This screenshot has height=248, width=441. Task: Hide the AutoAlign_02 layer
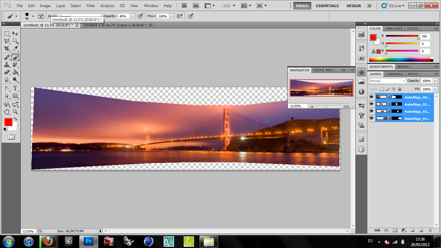coord(371,111)
